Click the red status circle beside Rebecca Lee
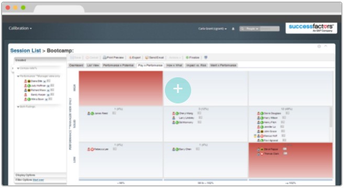 point(92,149)
